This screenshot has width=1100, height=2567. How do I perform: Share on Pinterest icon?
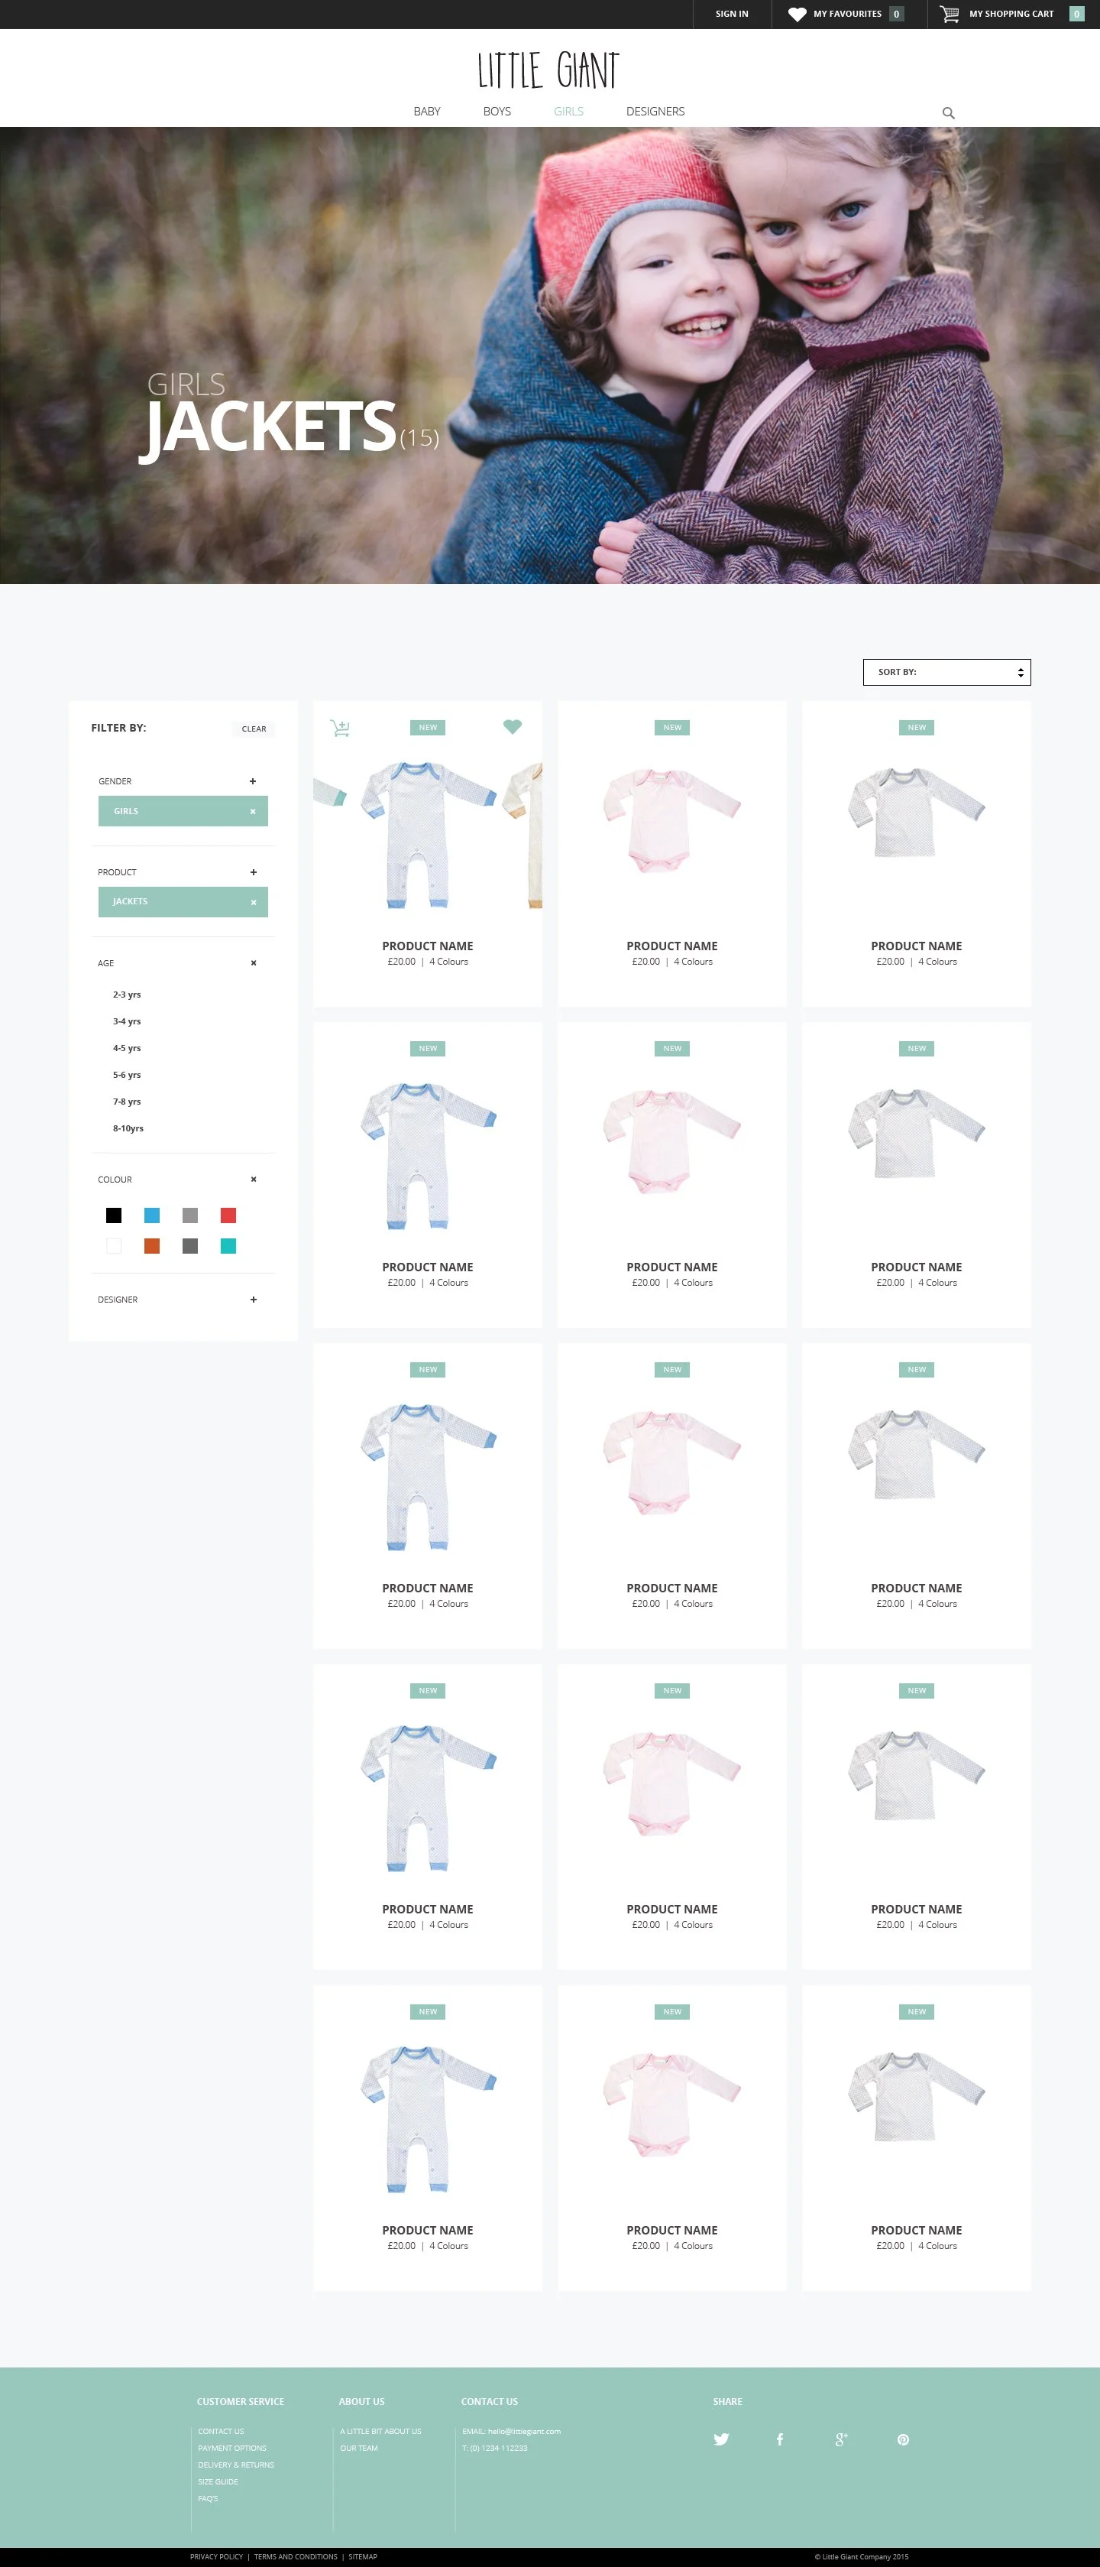[x=903, y=2439]
